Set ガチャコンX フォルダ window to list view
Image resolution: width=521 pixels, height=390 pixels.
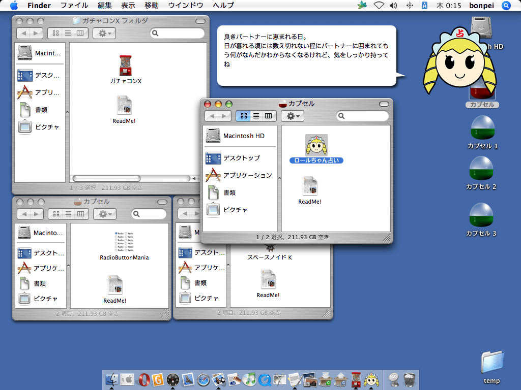[x=68, y=33]
